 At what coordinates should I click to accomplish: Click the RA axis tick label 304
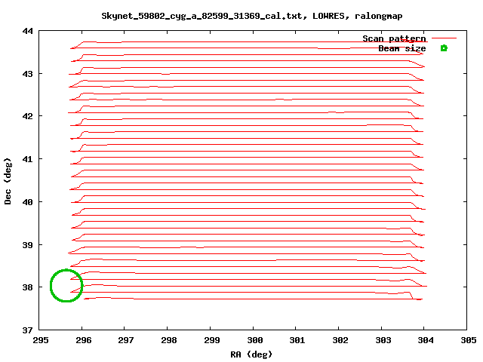click(426, 340)
